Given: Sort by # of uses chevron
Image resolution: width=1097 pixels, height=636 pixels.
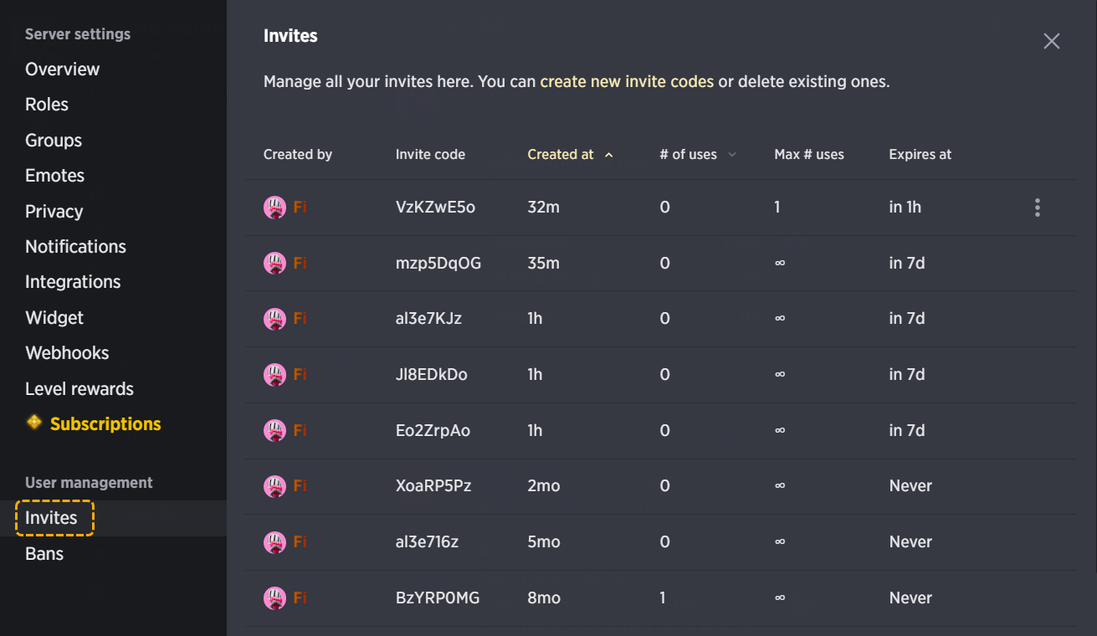Looking at the screenshot, I should tap(732, 155).
